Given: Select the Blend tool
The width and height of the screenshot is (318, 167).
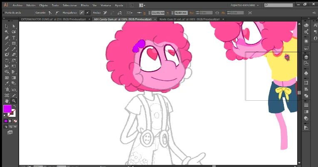Looking at the screenshot, I should point(14,83).
